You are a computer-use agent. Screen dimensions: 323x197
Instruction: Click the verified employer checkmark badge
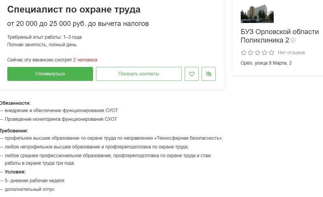tap(293, 40)
